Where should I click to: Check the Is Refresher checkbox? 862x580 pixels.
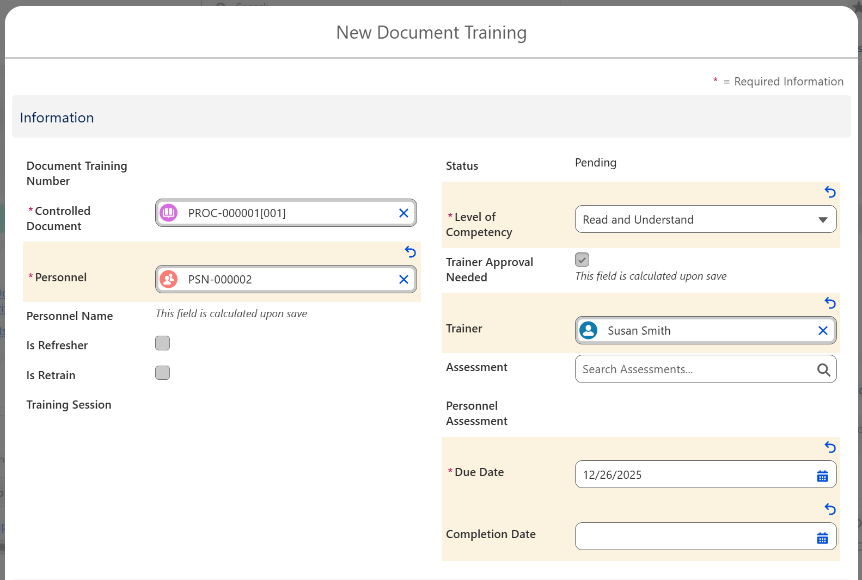(163, 343)
